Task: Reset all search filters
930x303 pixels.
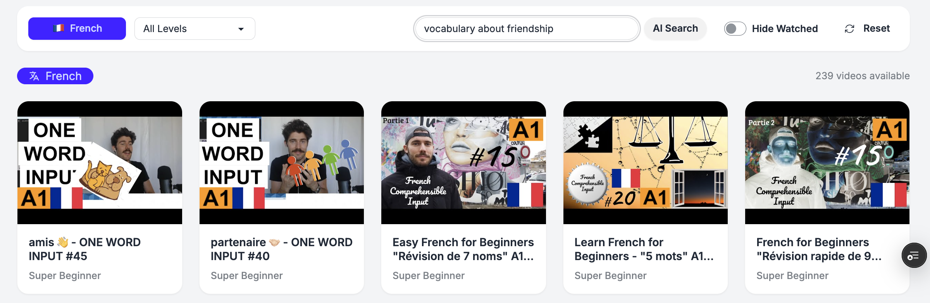Action: point(877,28)
